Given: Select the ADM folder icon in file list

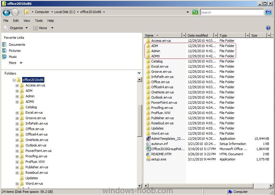Looking at the screenshot, I should click(148, 46).
